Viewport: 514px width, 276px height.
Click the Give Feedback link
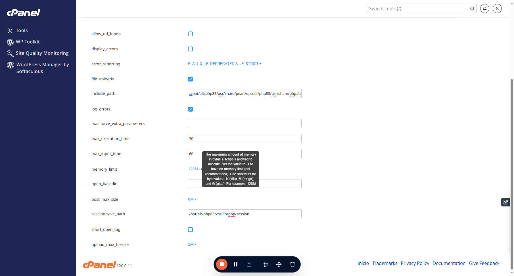coord(484,263)
